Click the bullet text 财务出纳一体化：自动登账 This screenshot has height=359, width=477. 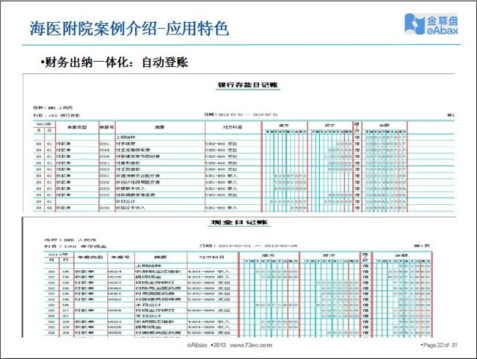pos(114,62)
